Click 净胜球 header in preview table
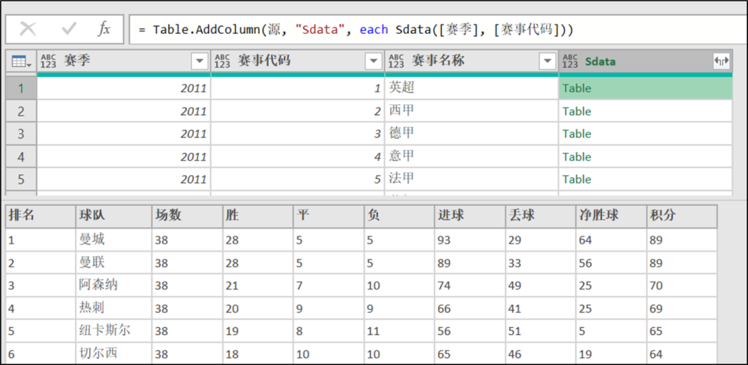Viewport: 748px width, 365px height. pyautogui.click(x=611, y=216)
